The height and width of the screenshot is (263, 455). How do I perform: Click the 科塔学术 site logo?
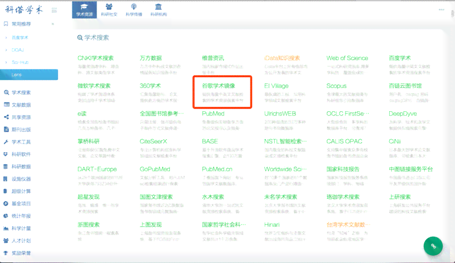[24, 9]
